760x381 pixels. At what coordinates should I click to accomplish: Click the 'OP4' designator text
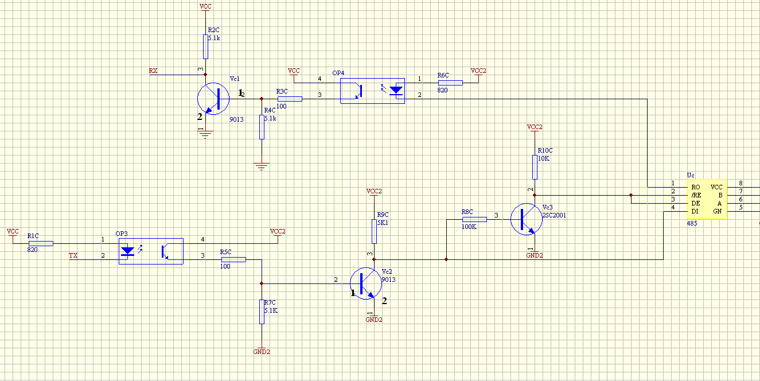[x=338, y=73]
